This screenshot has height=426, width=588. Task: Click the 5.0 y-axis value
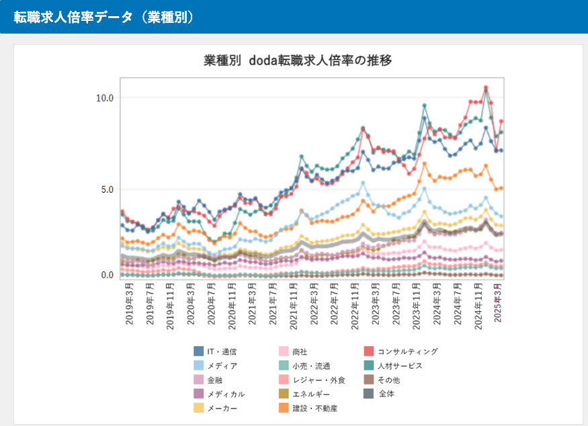point(108,189)
